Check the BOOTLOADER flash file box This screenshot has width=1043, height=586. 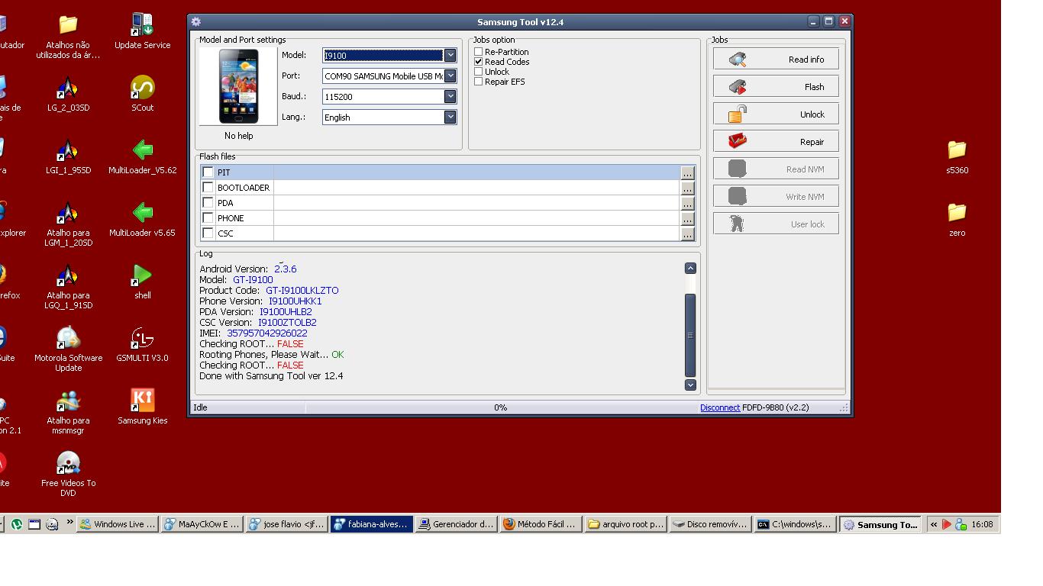[208, 188]
